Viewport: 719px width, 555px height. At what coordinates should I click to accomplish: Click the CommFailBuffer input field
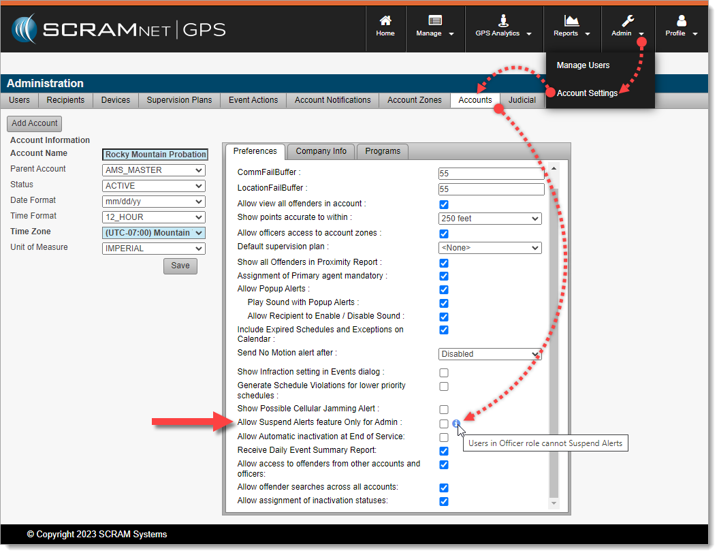pyautogui.click(x=491, y=173)
